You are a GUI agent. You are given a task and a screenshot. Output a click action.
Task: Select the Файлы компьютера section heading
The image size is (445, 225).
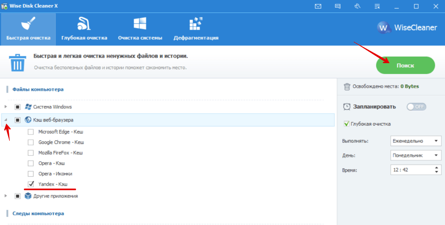(x=38, y=90)
